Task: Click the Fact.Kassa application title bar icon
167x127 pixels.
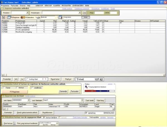Action: point(2,2)
